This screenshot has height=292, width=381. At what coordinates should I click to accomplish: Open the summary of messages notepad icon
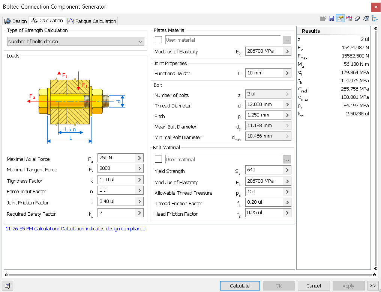click(366, 18)
